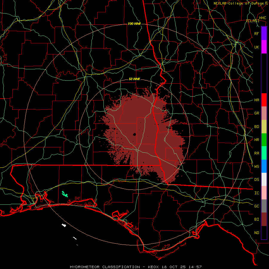
Task: Click the RF legend label
Action: 257,33
